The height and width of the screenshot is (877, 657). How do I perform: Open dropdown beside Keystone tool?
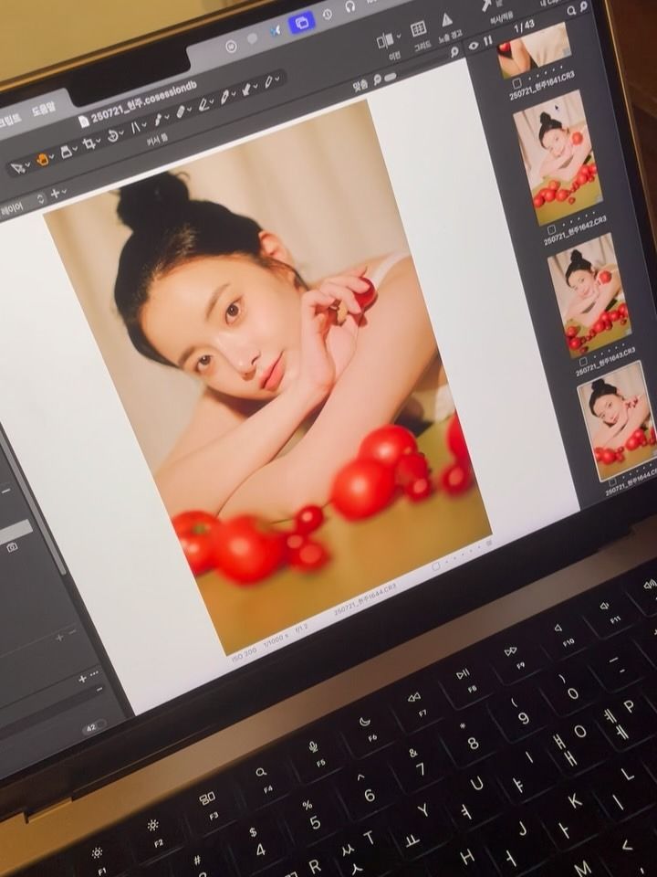tap(144, 126)
